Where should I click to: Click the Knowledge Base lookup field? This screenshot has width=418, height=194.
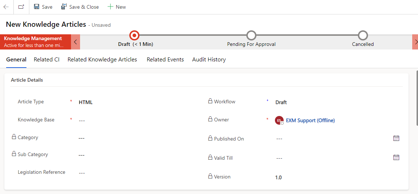coord(139,120)
